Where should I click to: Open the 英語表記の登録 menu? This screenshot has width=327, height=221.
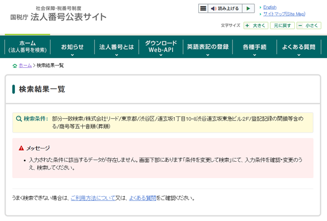click(x=207, y=47)
